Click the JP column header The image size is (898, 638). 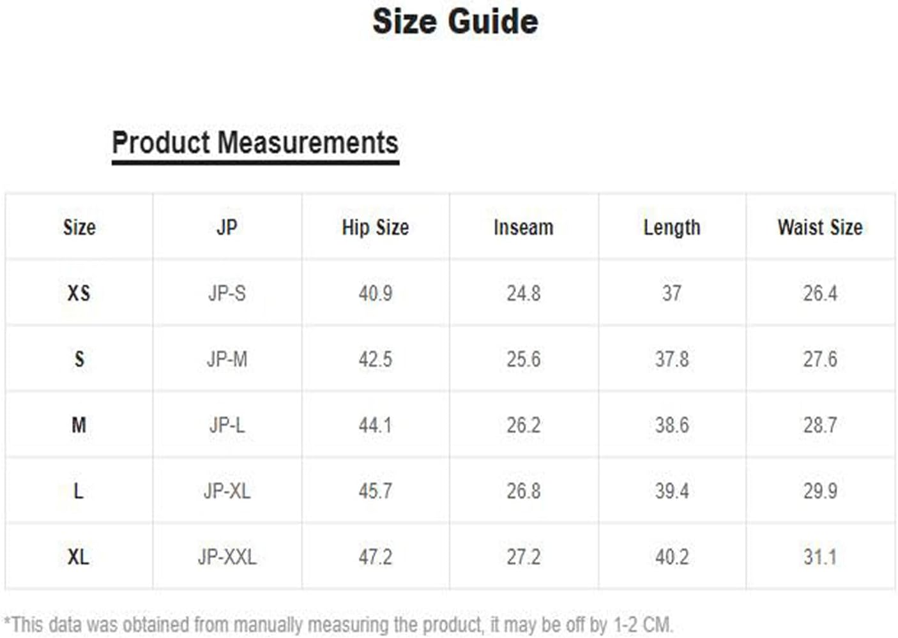click(227, 227)
